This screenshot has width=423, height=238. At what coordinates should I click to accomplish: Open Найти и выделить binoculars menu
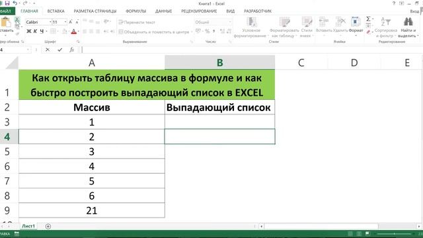click(x=408, y=28)
